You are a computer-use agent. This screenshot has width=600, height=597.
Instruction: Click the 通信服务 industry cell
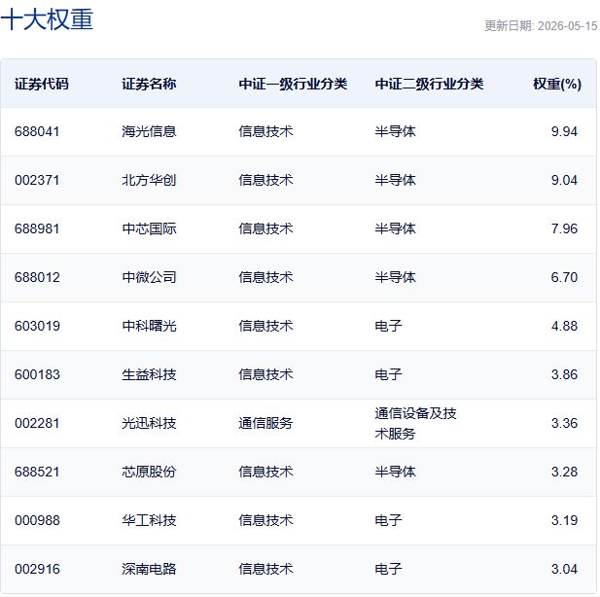tap(265, 423)
